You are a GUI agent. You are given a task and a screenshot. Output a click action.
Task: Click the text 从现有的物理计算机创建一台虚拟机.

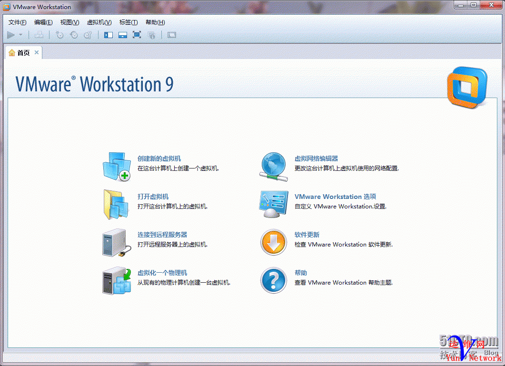point(184,282)
